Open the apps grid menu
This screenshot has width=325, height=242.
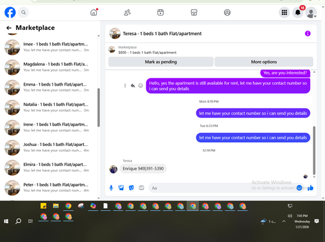point(284,12)
